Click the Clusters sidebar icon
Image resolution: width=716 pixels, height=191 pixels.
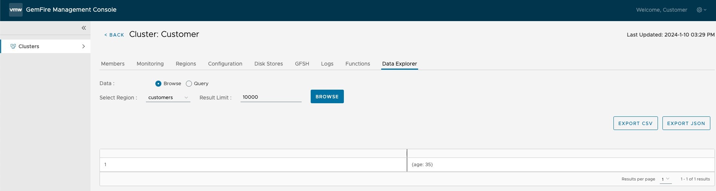(13, 46)
